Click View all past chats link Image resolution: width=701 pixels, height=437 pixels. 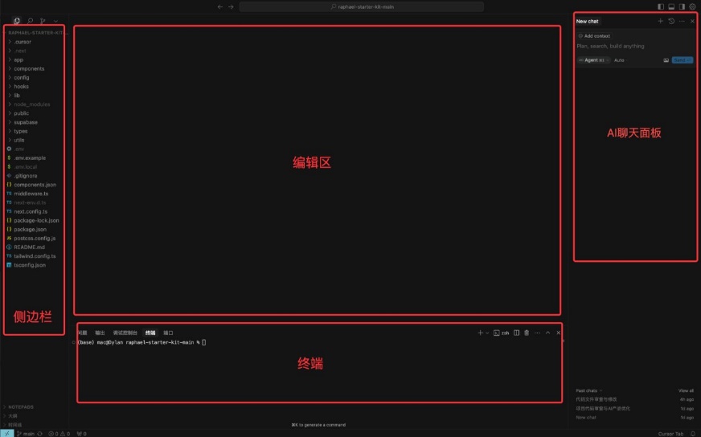tap(686, 390)
